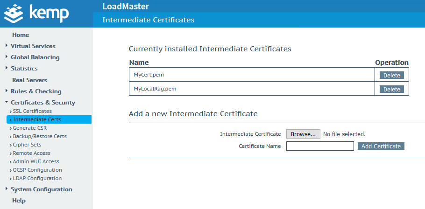425x209 pixels.
Task: Expand Rules & Checking section
Action: pyautogui.click(x=36, y=91)
